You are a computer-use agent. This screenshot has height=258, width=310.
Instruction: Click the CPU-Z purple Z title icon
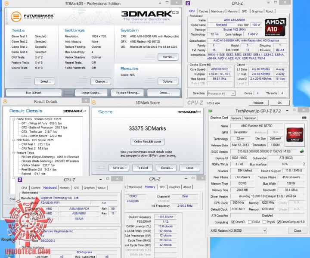point(188,3)
